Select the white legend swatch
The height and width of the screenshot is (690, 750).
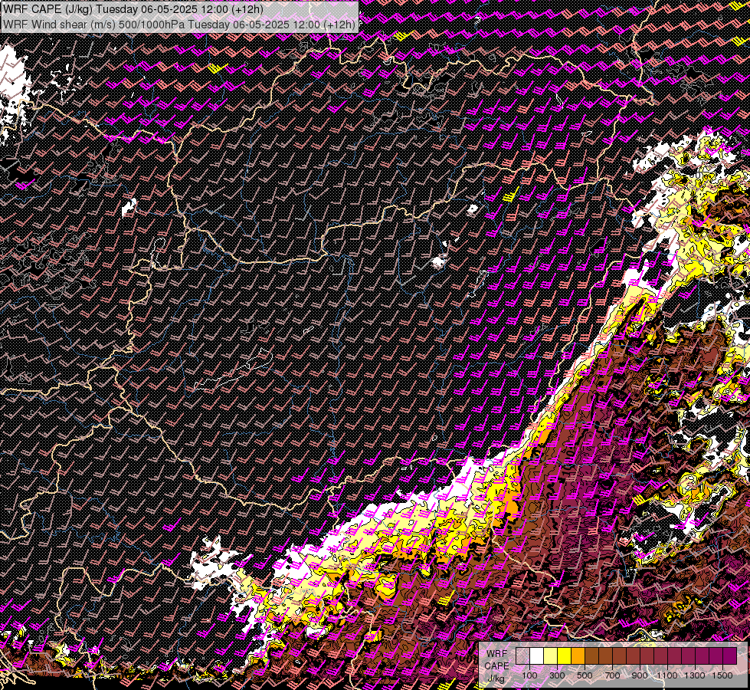click(537, 655)
